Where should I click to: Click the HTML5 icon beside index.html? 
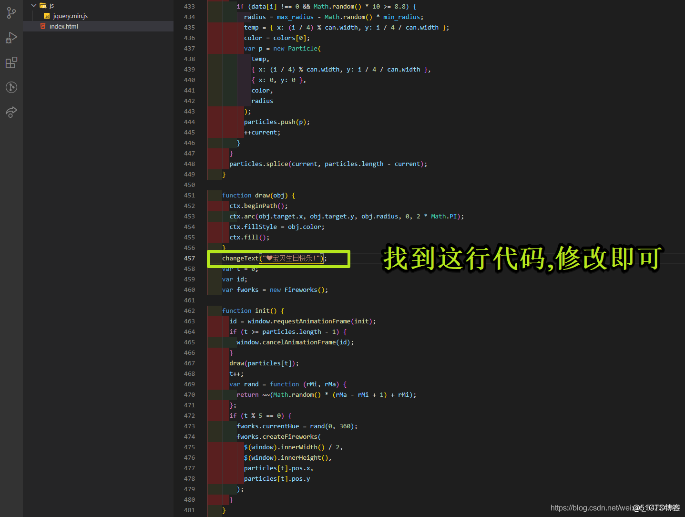coord(43,26)
